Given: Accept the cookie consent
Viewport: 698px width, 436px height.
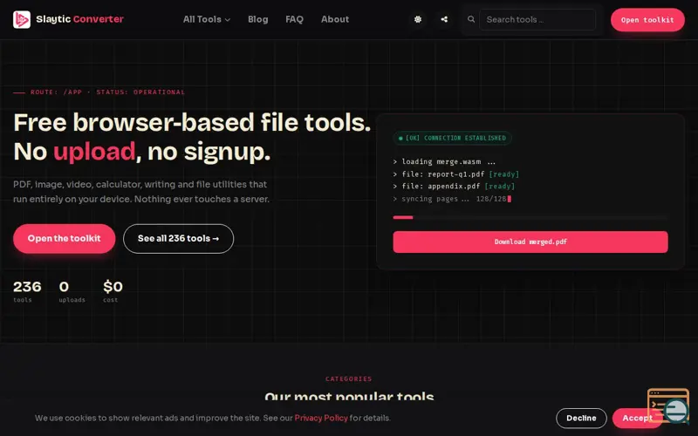Looking at the screenshot, I should coord(637,419).
